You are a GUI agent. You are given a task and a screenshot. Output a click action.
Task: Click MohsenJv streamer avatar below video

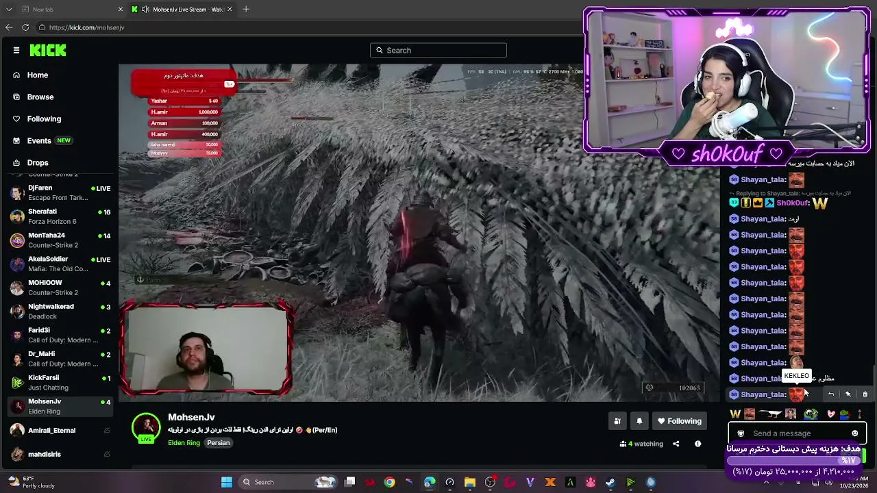(146, 427)
